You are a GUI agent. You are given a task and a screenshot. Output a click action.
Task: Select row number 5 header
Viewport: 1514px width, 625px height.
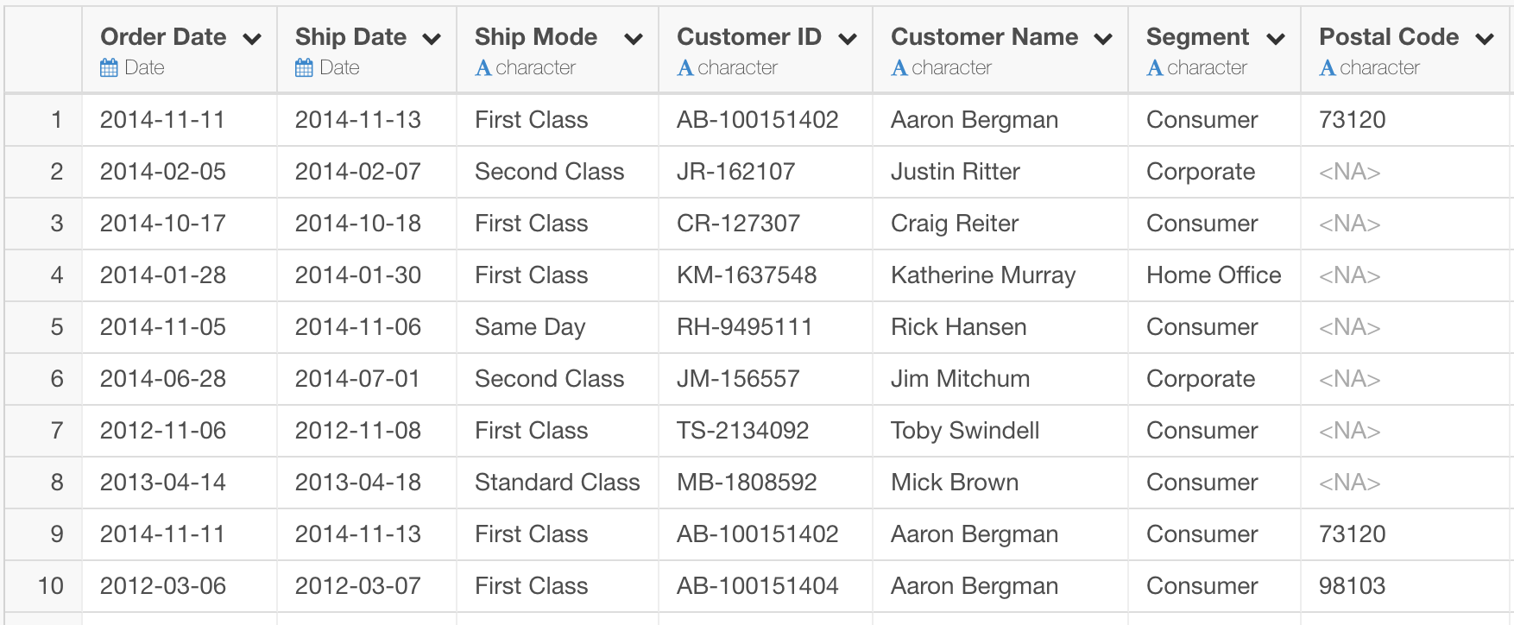pyautogui.click(x=44, y=327)
